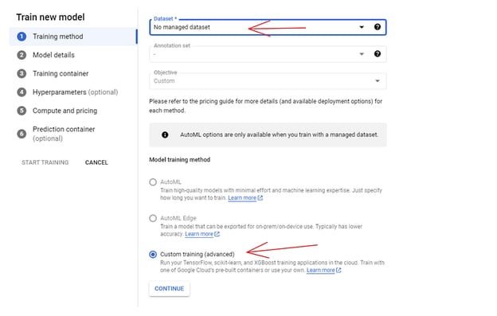Open the Dataset dropdown arrow
The height and width of the screenshot is (316, 497).
(362, 27)
